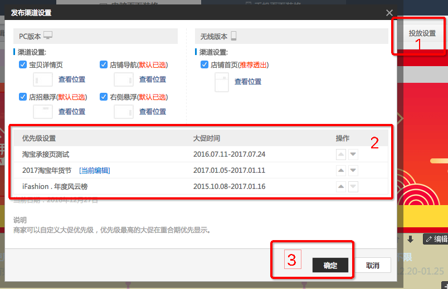
Task: Move iFashion 年度风云榜 up in priority
Action: (x=341, y=187)
